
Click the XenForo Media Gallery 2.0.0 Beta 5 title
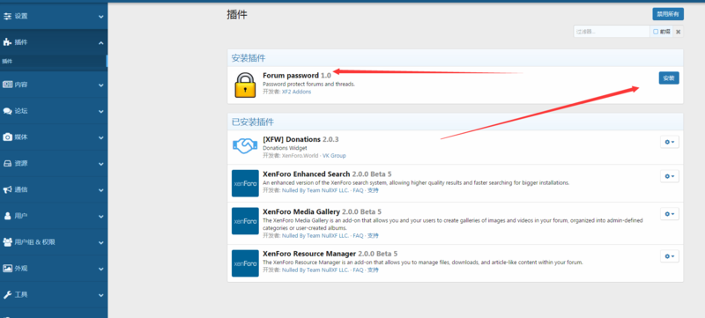tap(322, 211)
